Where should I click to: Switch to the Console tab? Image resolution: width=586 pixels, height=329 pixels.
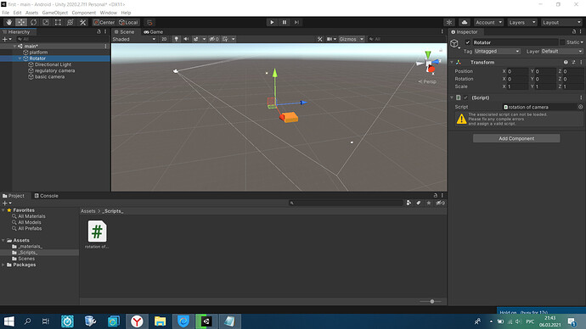click(x=47, y=196)
